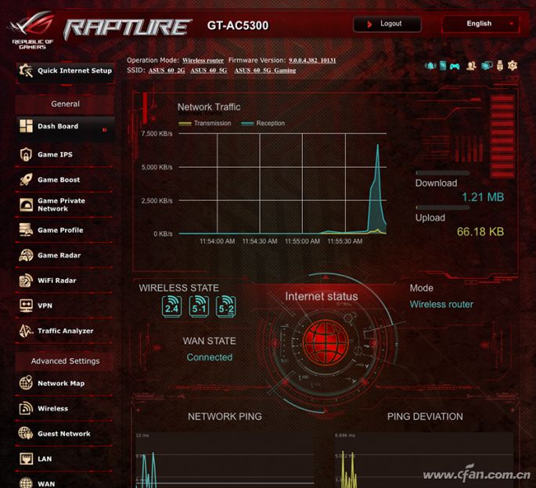The image size is (536, 488).
Task: Click the gear icon in status bar
Action: point(512,65)
